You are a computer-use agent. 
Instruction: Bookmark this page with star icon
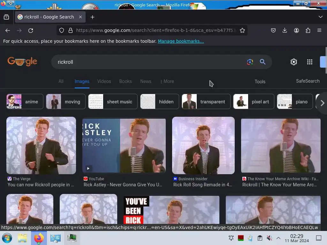pos(242,30)
